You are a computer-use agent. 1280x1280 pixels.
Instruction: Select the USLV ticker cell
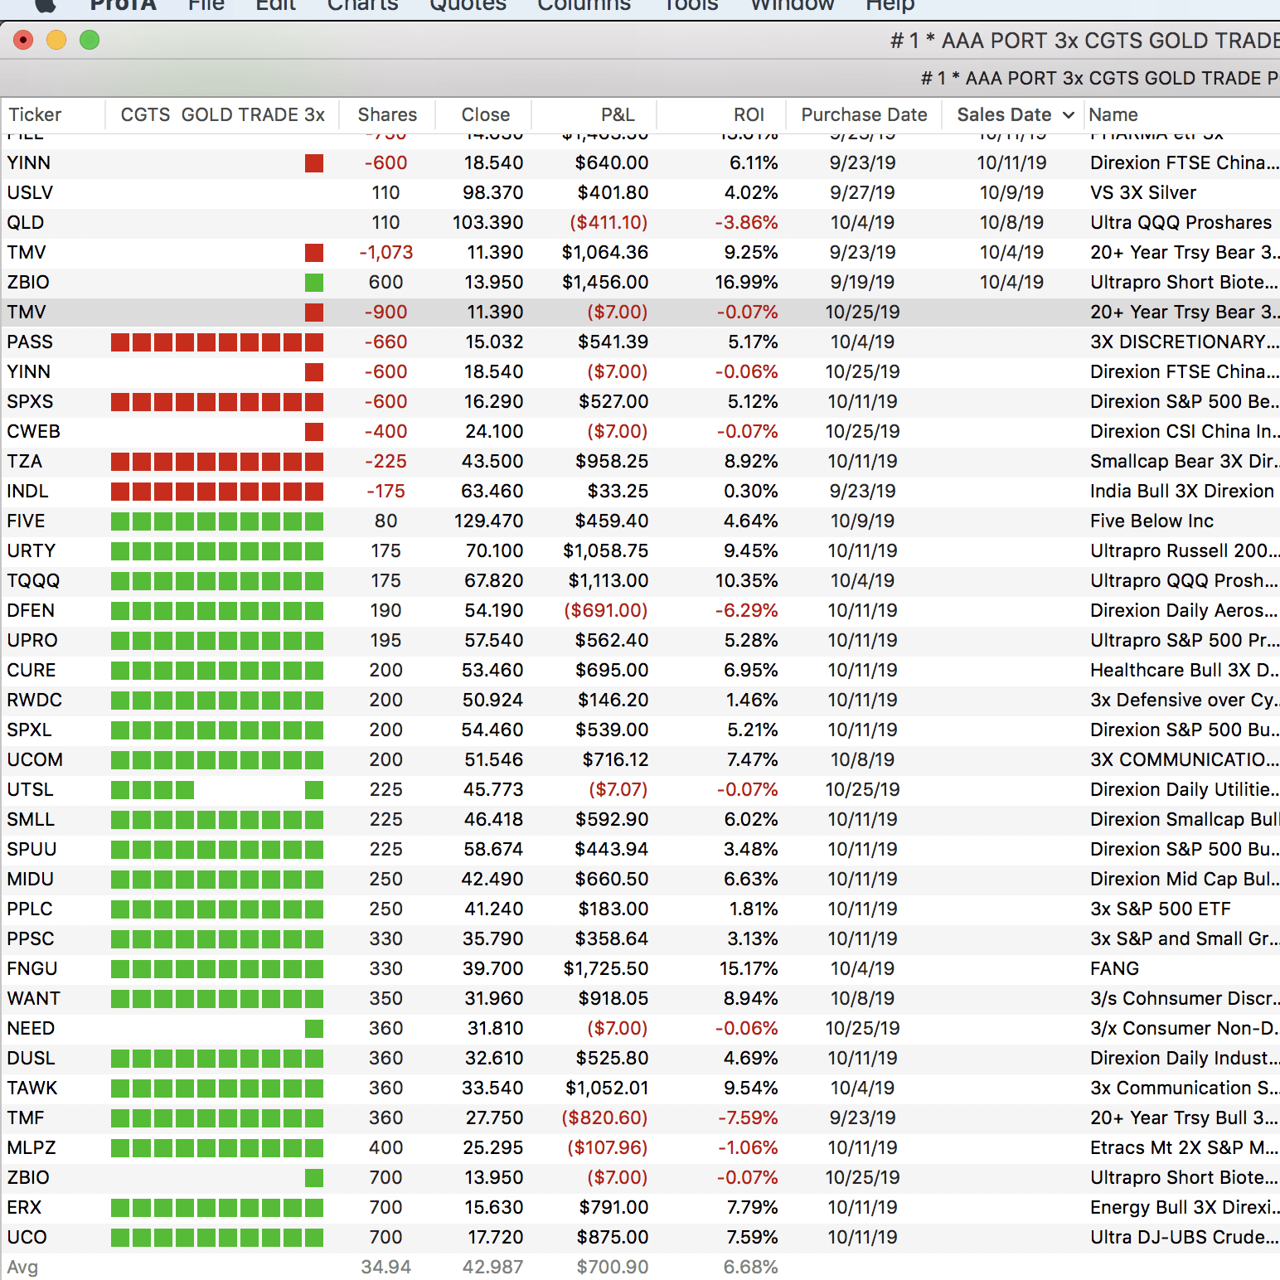pyautogui.click(x=30, y=193)
